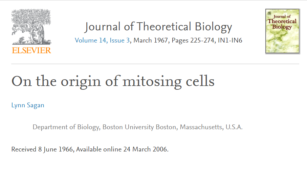
Task: Click the orange ELSEVIER wordmark
Action: click(31, 51)
